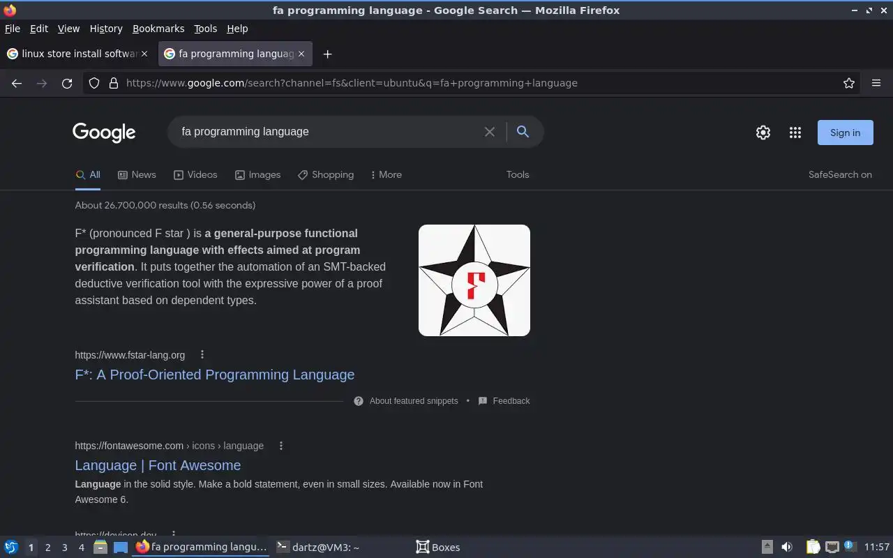Click the 'About featured snippets' help icon
893x558 pixels.
359,401
